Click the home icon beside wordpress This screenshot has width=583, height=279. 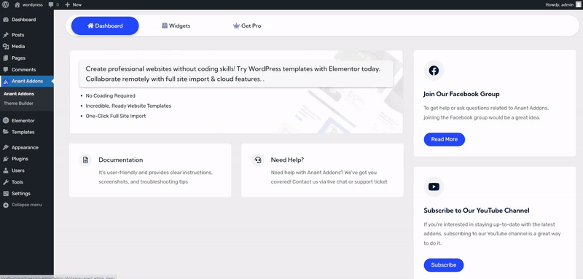click(x=17, y=4)
